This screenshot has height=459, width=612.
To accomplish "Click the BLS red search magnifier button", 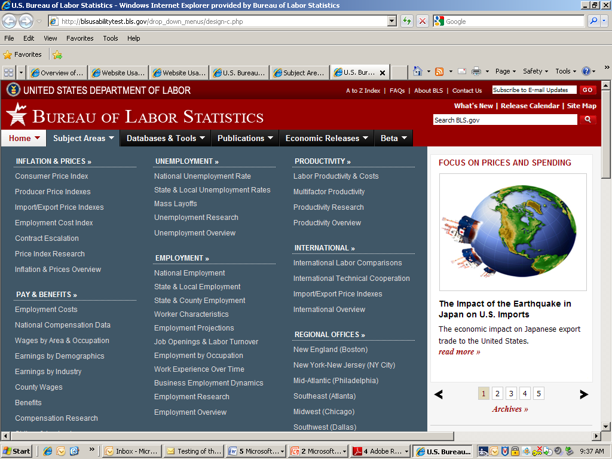I will point(588,120).
